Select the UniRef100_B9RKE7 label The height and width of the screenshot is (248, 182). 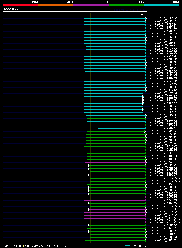coord(163,40)
